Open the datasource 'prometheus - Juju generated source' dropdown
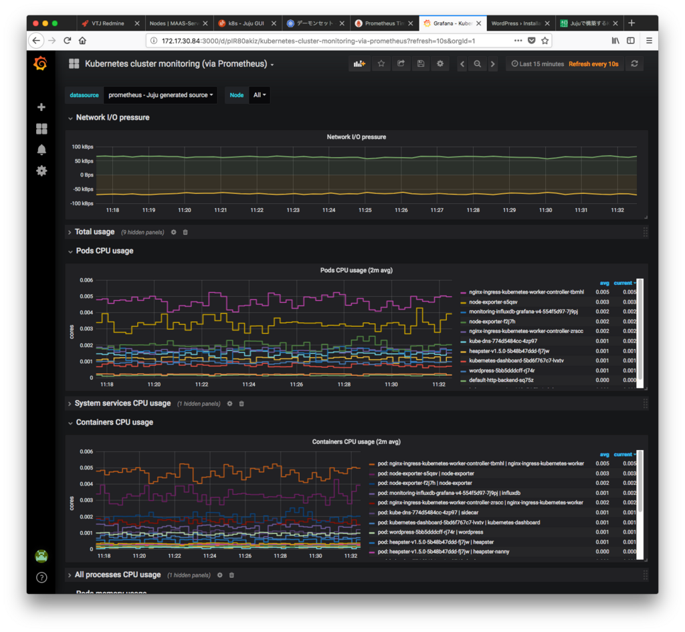Image resolution: width=685 pixels, height=632 pixels. point(161,95)
